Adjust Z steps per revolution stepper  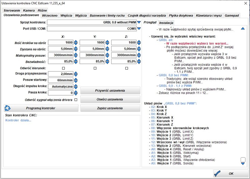click(139, 42)
